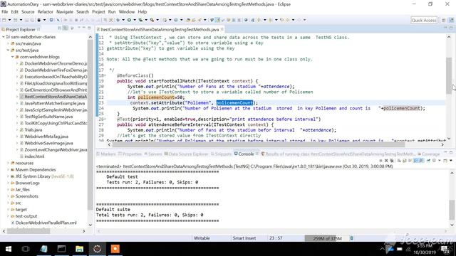Click the Eclipse taskbar icon
Screen dimensions: 456x256
[x=97, y=249]
